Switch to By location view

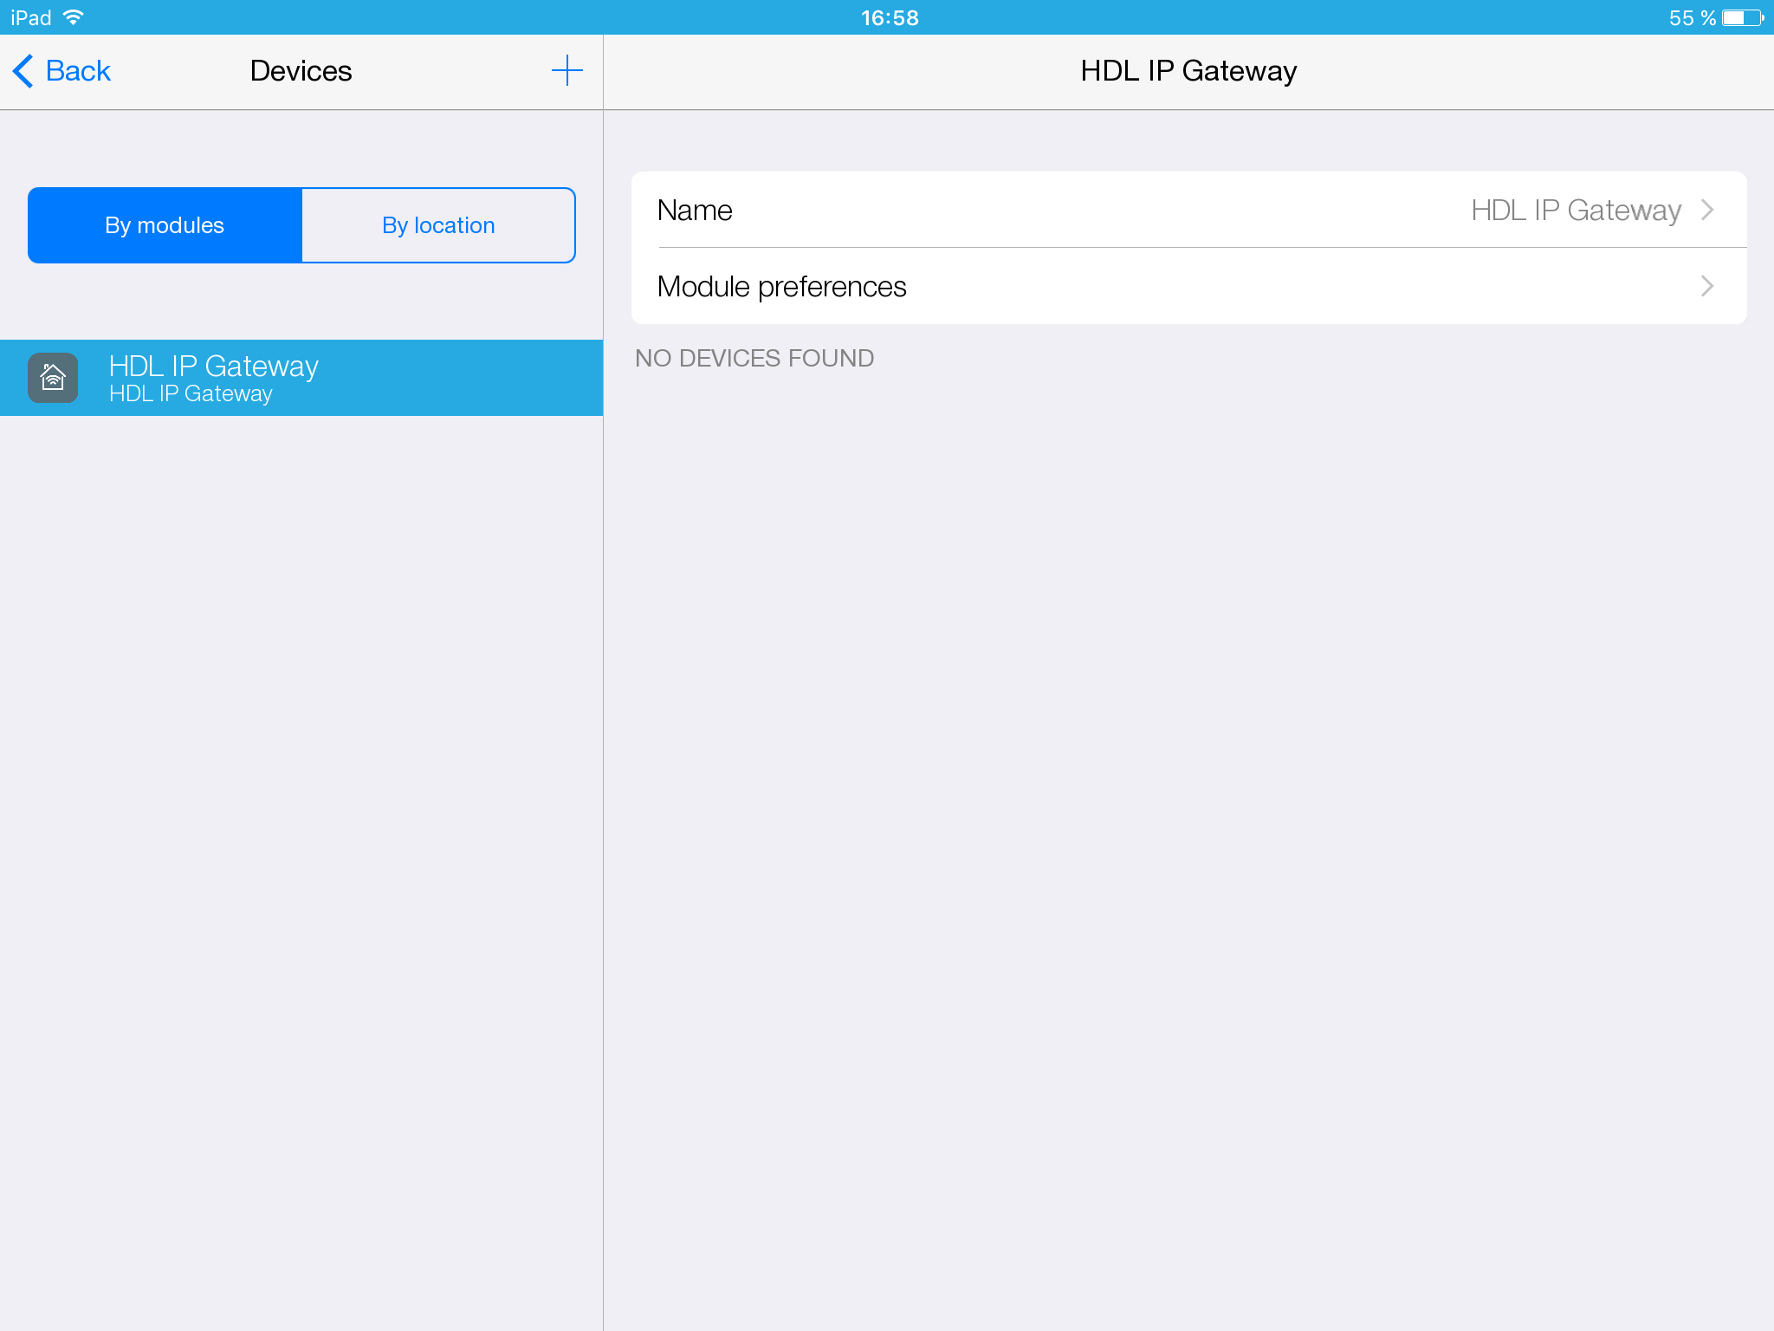pyautogui.click(x=438, y=225)
